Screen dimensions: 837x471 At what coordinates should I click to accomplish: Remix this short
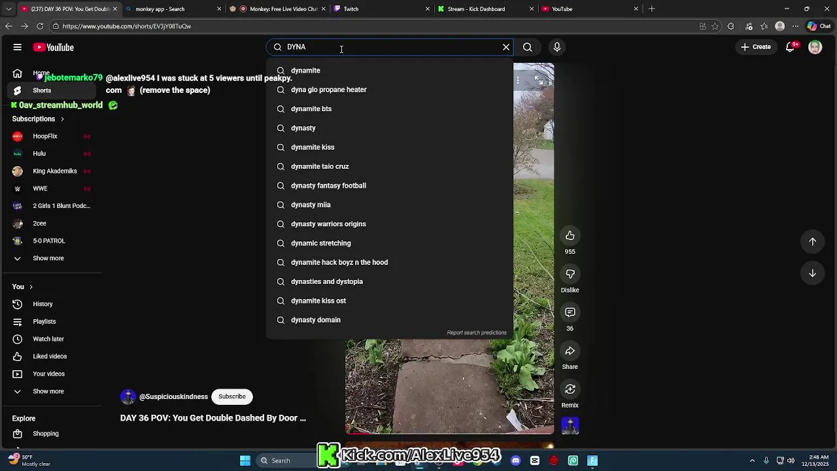570,390
